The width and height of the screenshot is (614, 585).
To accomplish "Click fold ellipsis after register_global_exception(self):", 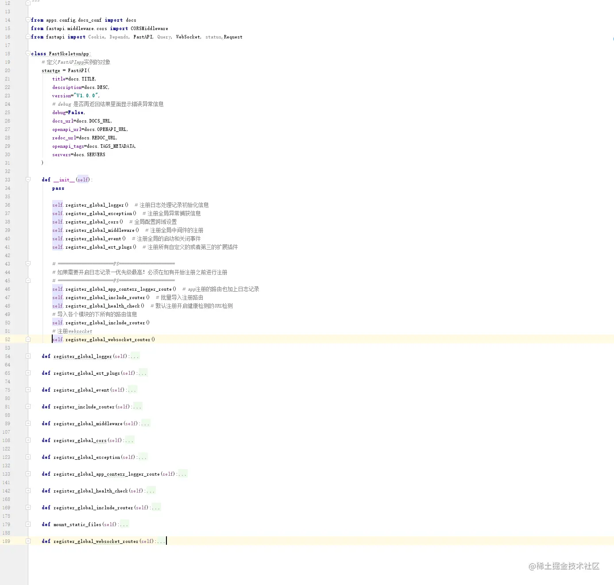I will pos(143,457).
